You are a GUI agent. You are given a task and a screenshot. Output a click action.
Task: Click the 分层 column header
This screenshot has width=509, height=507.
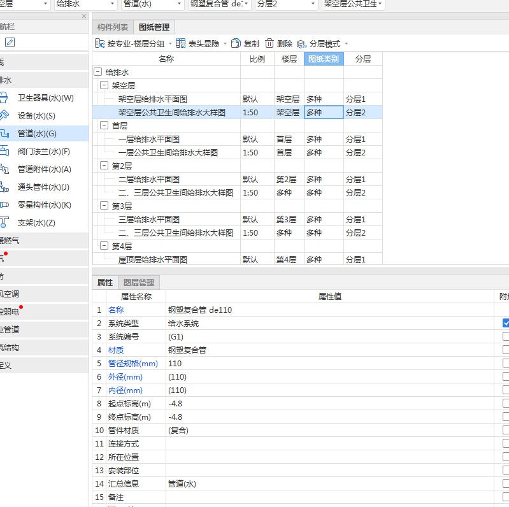coord(363,59)
